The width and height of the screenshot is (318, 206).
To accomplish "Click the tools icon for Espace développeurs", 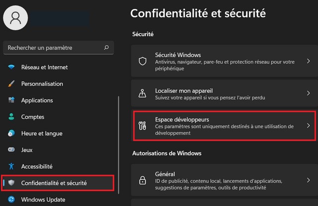I will point(143,126).
